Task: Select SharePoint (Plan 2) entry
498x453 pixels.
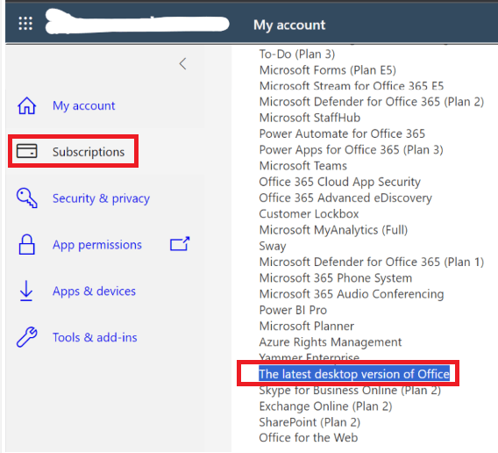Action: click(309, 422)
